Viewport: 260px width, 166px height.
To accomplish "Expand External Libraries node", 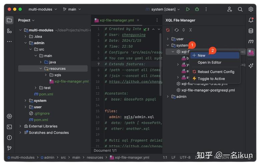I will [x=20, y=126].
